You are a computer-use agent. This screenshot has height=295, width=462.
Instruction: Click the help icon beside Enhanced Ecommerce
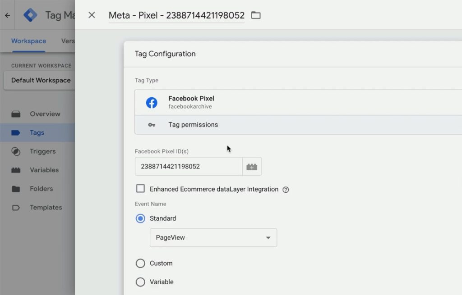pyautogui.click(x=286, y=190)
